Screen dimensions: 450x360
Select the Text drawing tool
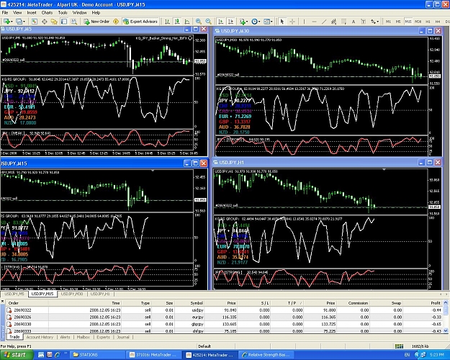click(354, 22)
